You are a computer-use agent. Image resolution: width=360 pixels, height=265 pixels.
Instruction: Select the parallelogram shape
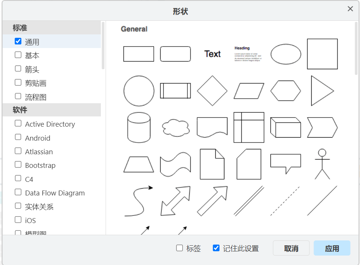pyautogui.click(x=249, y=91)
